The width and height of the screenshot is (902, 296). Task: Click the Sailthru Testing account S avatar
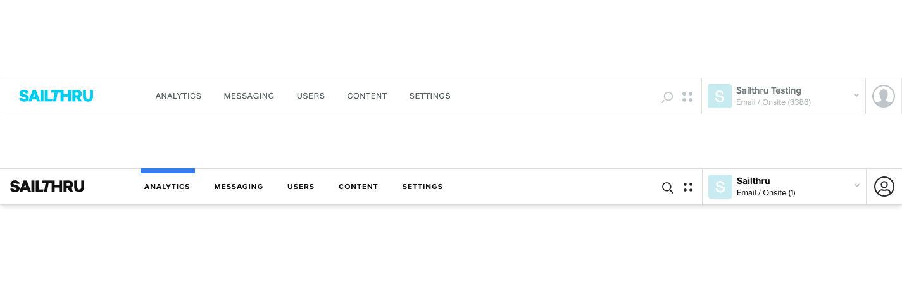(x=720, y=96)
